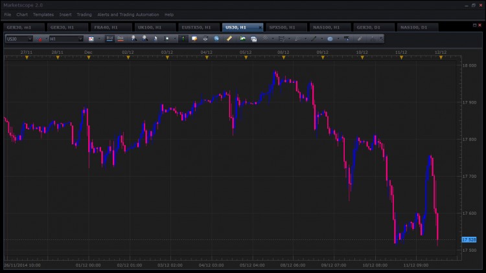Expand the ellipse shape dropdown arrow

click(338, 39)
